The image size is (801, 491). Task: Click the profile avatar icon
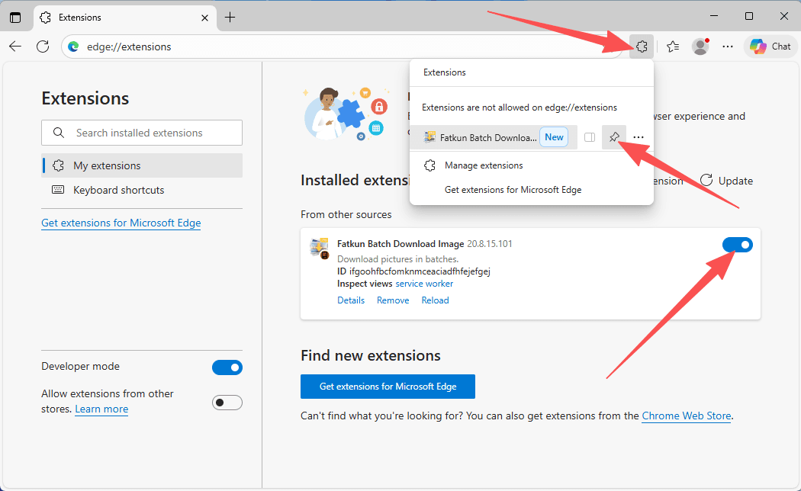point(700,47)
